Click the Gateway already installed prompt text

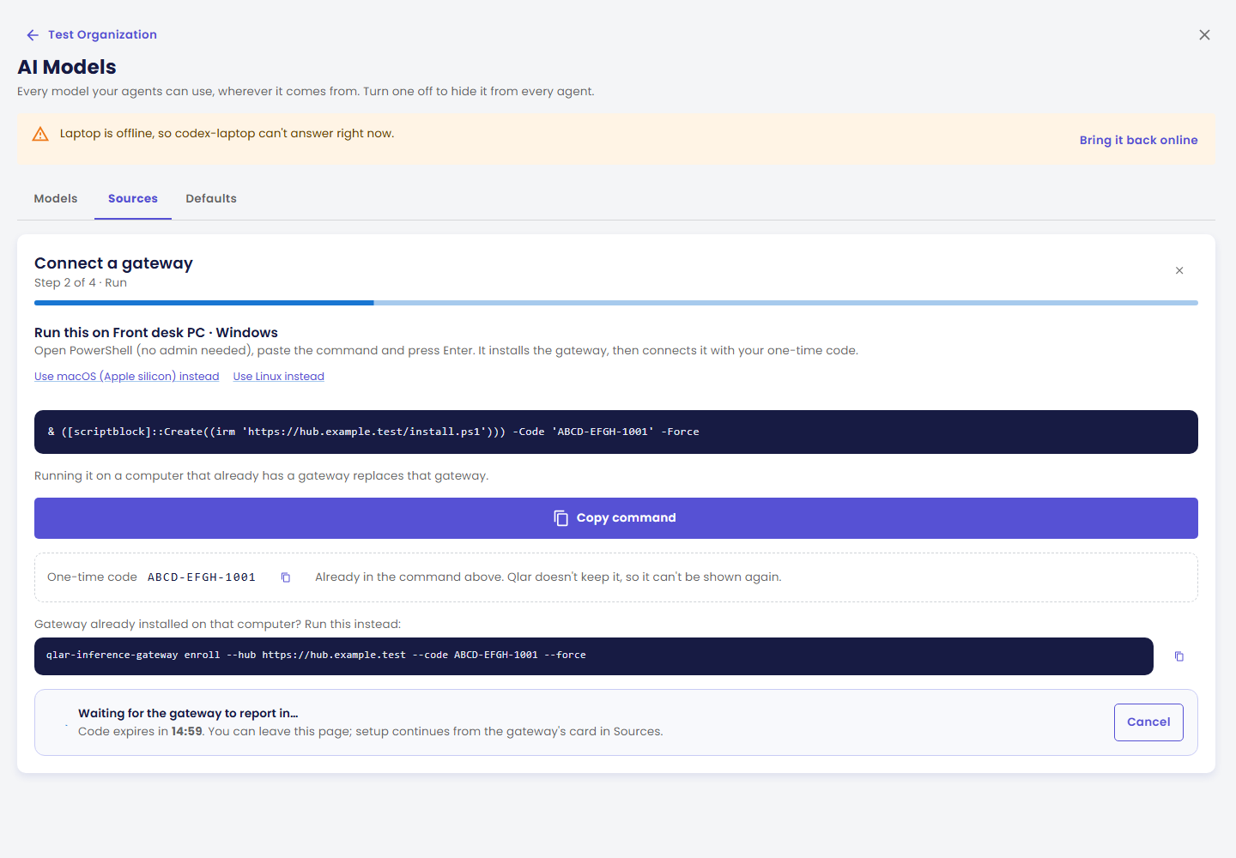[x=218, y=625]
